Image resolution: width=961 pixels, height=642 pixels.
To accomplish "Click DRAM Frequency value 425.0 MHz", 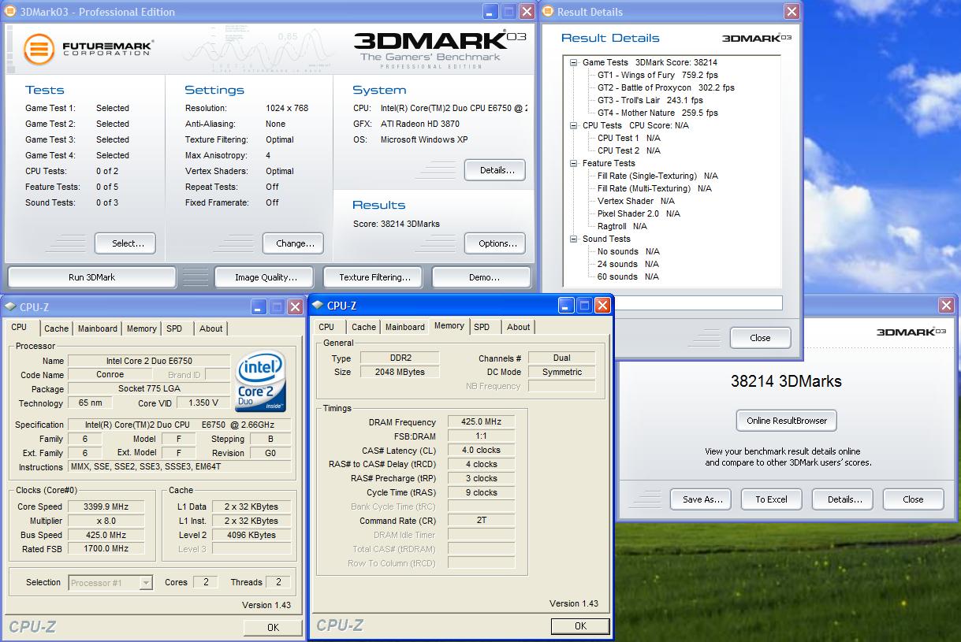I will (x=481, y=422).
